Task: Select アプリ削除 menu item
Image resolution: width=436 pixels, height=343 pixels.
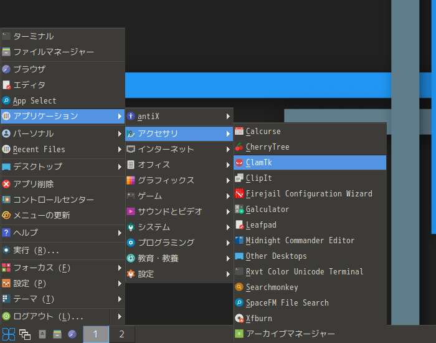Action: 63,184
